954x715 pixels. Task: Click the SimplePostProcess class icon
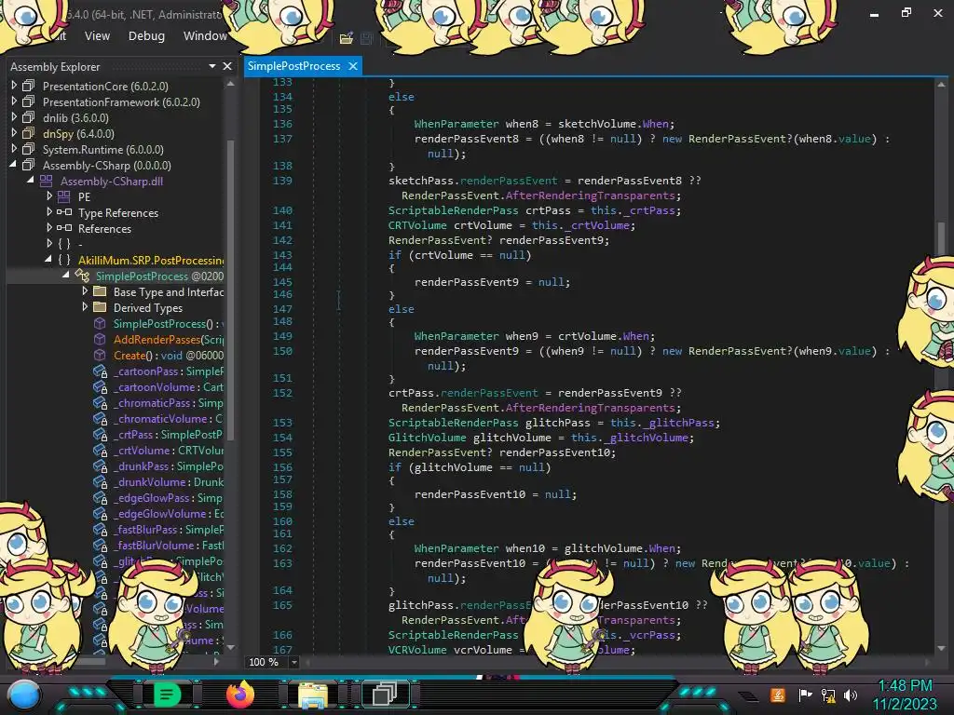[82, 276]
